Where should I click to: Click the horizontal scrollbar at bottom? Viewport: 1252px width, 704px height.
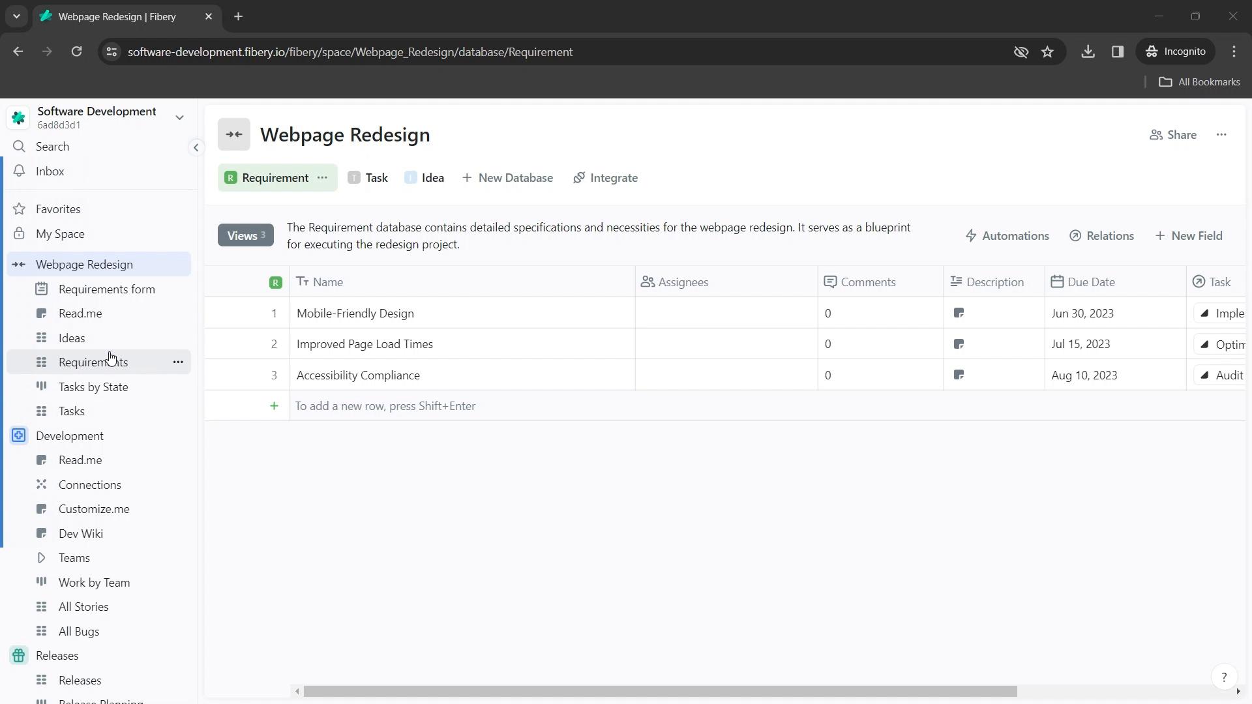[658, 691]
